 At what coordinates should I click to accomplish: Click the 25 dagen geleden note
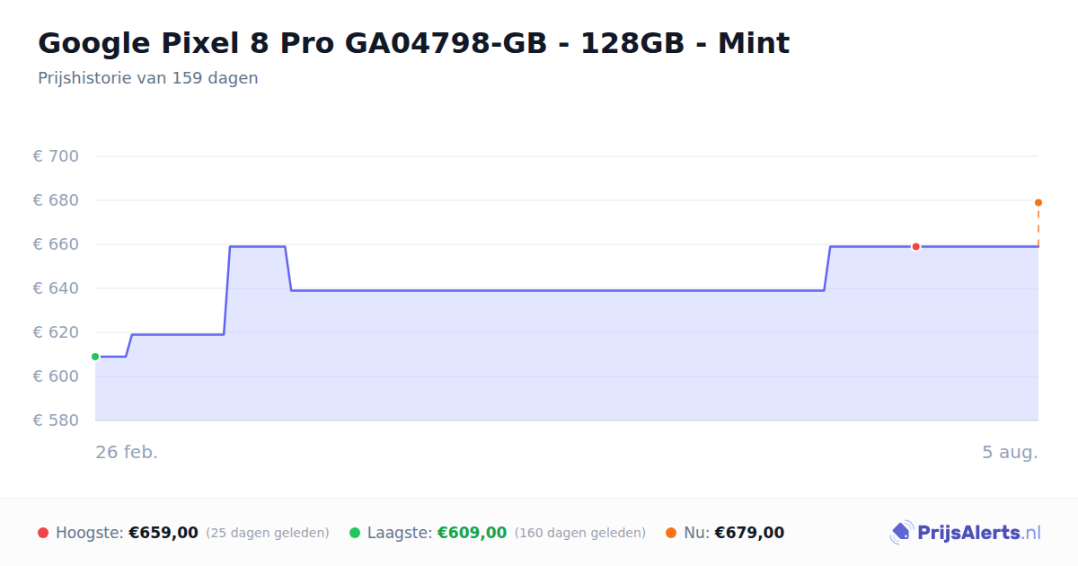click(x=268, y=533)
